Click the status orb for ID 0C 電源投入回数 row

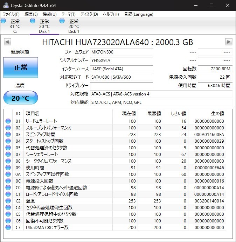tap(8, 181)
